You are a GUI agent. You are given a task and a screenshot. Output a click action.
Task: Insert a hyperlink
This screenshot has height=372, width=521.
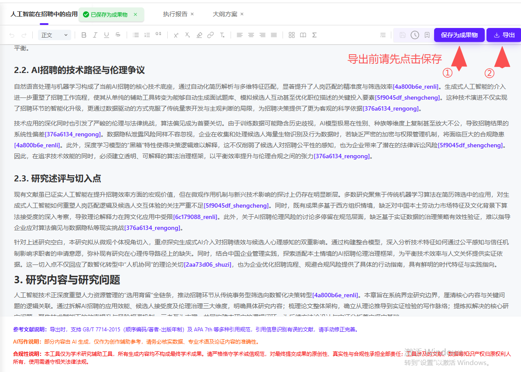point(210,35)
